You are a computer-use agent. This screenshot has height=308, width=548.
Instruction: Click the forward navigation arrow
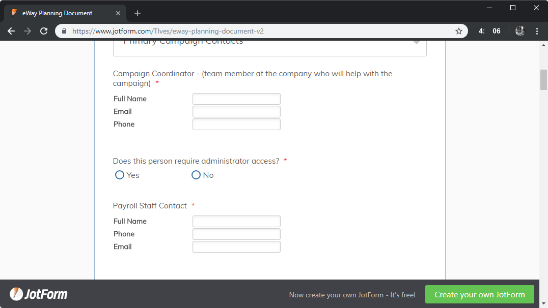click(27, 30)
